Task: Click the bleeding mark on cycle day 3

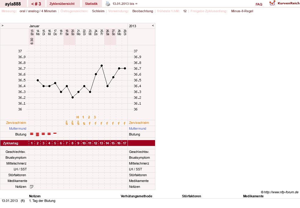Action: click(43, 134)
